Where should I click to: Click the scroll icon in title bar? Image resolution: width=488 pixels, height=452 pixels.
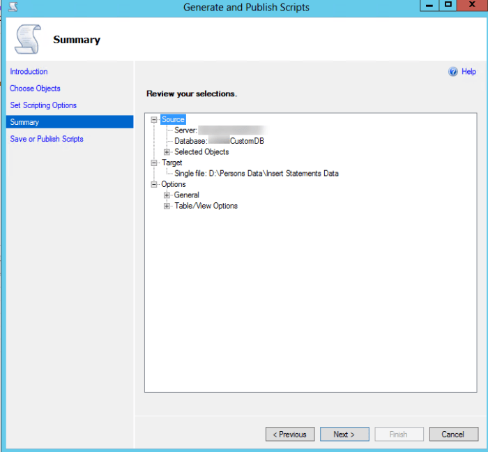[13, 6]
